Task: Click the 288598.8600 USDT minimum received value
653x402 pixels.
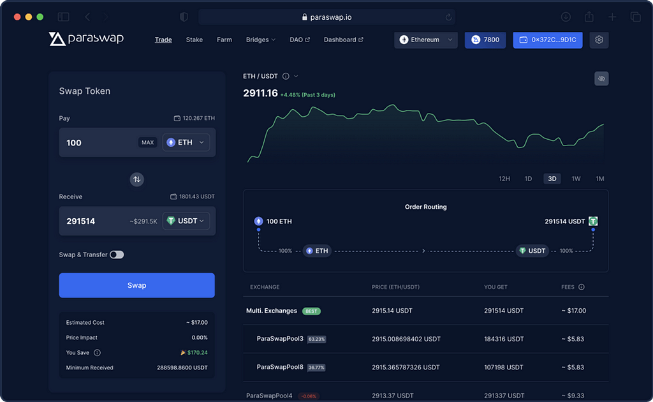Action: tap(182, 368)
